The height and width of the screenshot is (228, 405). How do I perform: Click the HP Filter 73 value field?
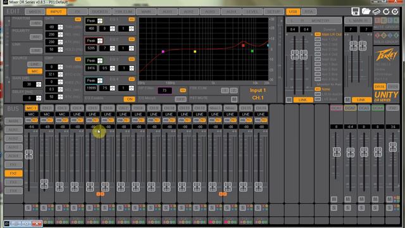[x=165, y=91]
